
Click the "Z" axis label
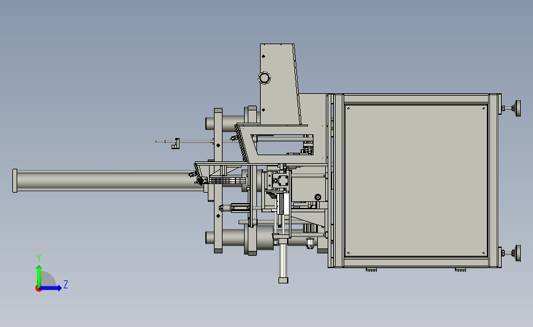click(x=66, y=284)
